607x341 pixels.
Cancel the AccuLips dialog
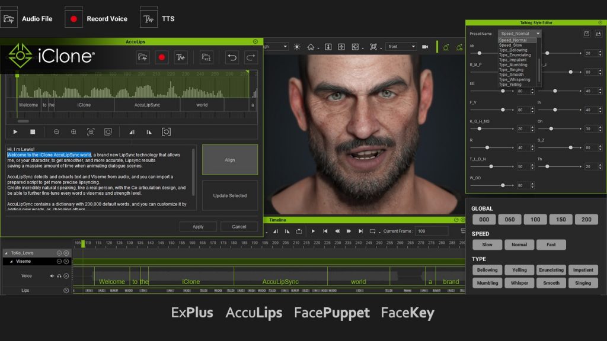point(239,227)
